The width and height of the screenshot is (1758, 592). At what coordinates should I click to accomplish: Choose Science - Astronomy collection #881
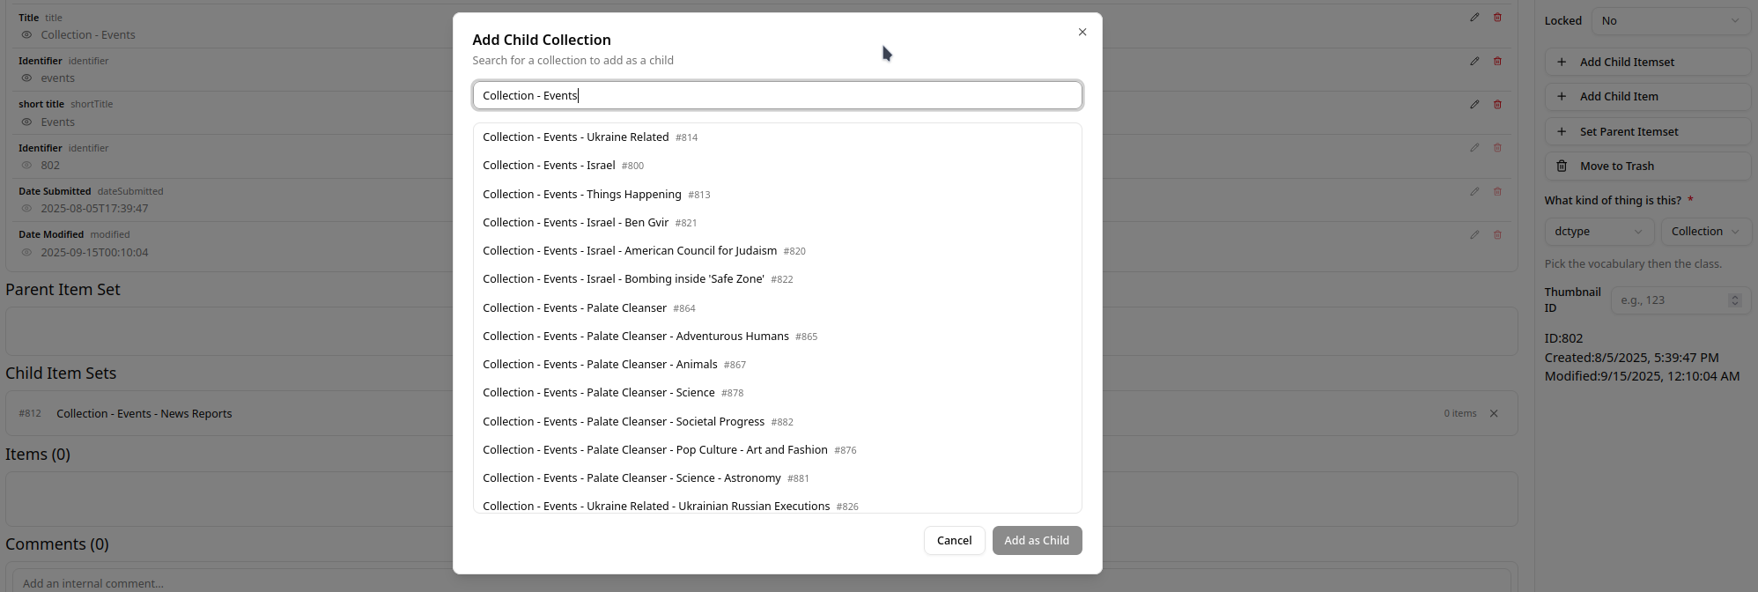point(778,477)
